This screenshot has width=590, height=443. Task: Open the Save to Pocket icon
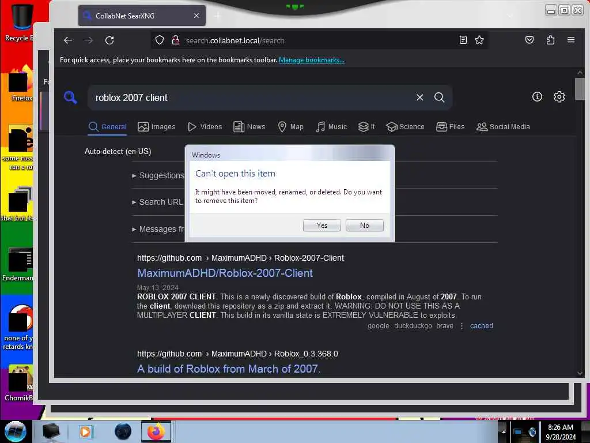click(530, 40)
